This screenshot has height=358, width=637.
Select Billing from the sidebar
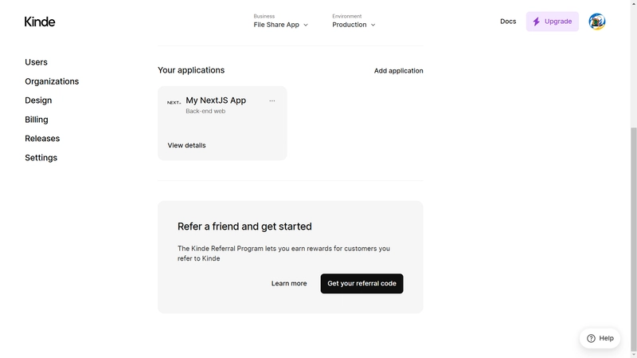[x=36, y=120]
